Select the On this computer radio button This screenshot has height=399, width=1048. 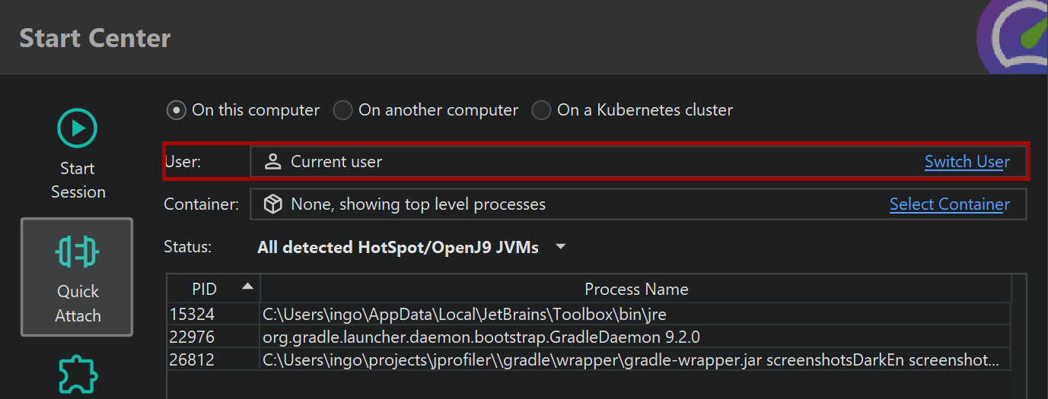click(177, 110)
